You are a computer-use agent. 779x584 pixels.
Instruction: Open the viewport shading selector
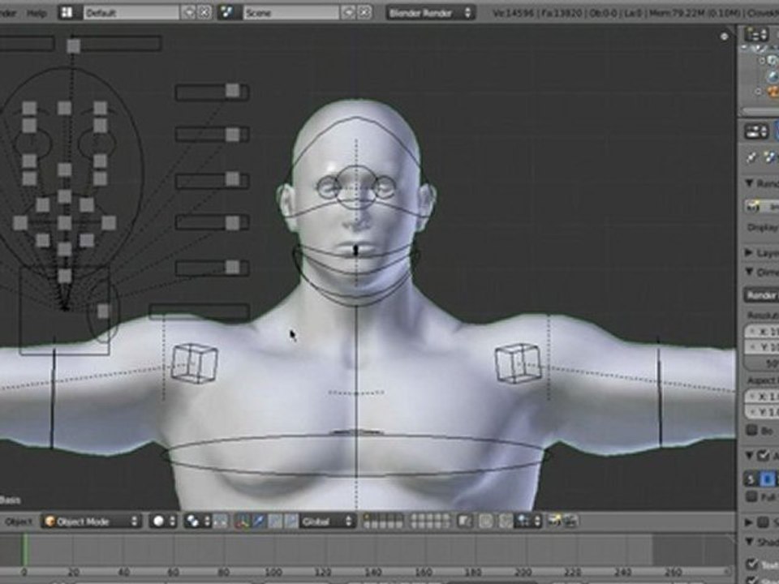click(164, 522)
